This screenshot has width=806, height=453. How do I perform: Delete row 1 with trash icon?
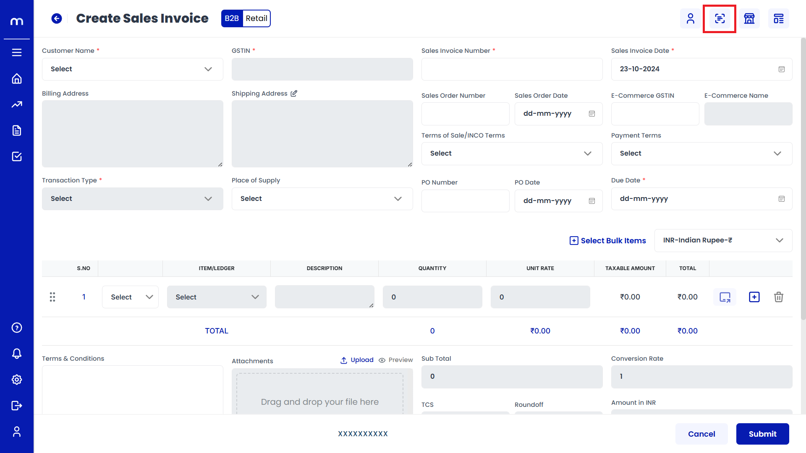[x=779, y=297]
